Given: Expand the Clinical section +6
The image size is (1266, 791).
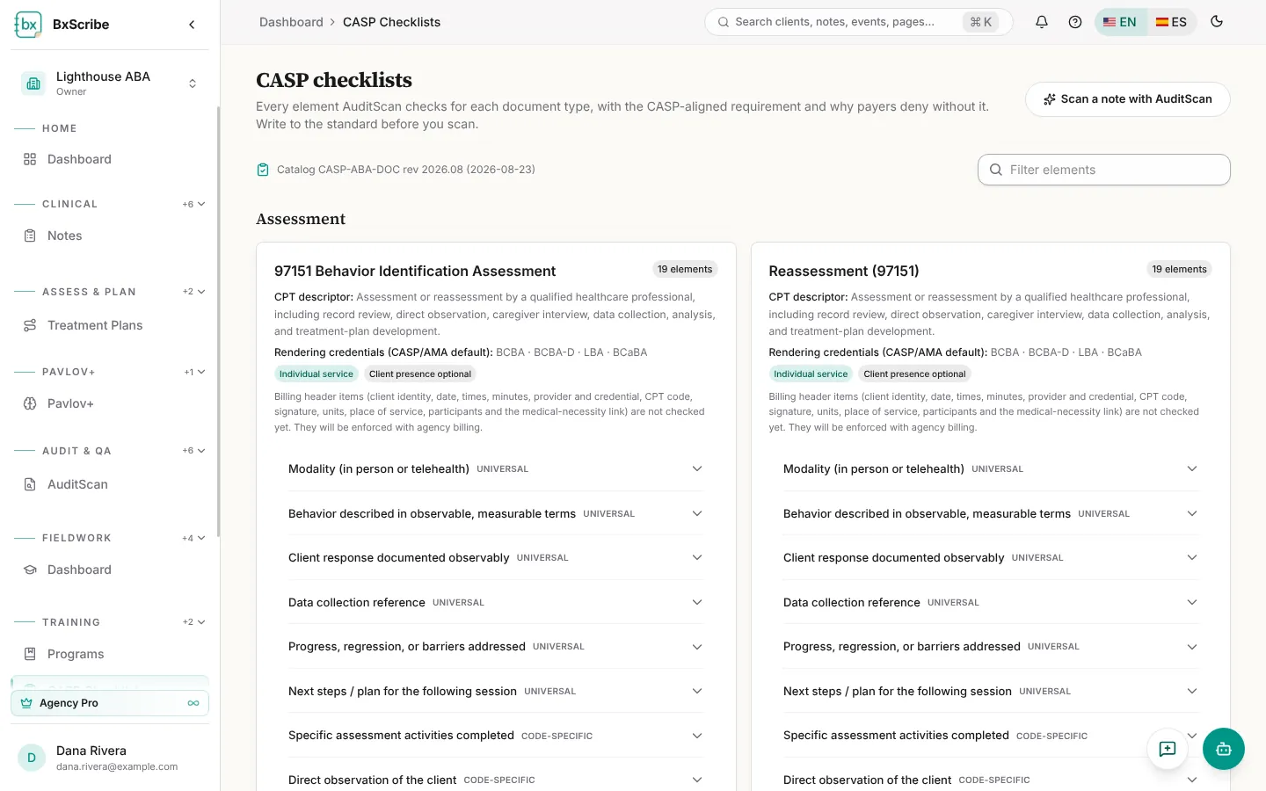Looking at the screenshot, I should (193, 204).
